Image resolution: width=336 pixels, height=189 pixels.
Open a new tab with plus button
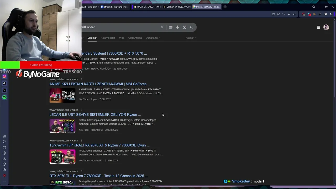pos(225,7)
